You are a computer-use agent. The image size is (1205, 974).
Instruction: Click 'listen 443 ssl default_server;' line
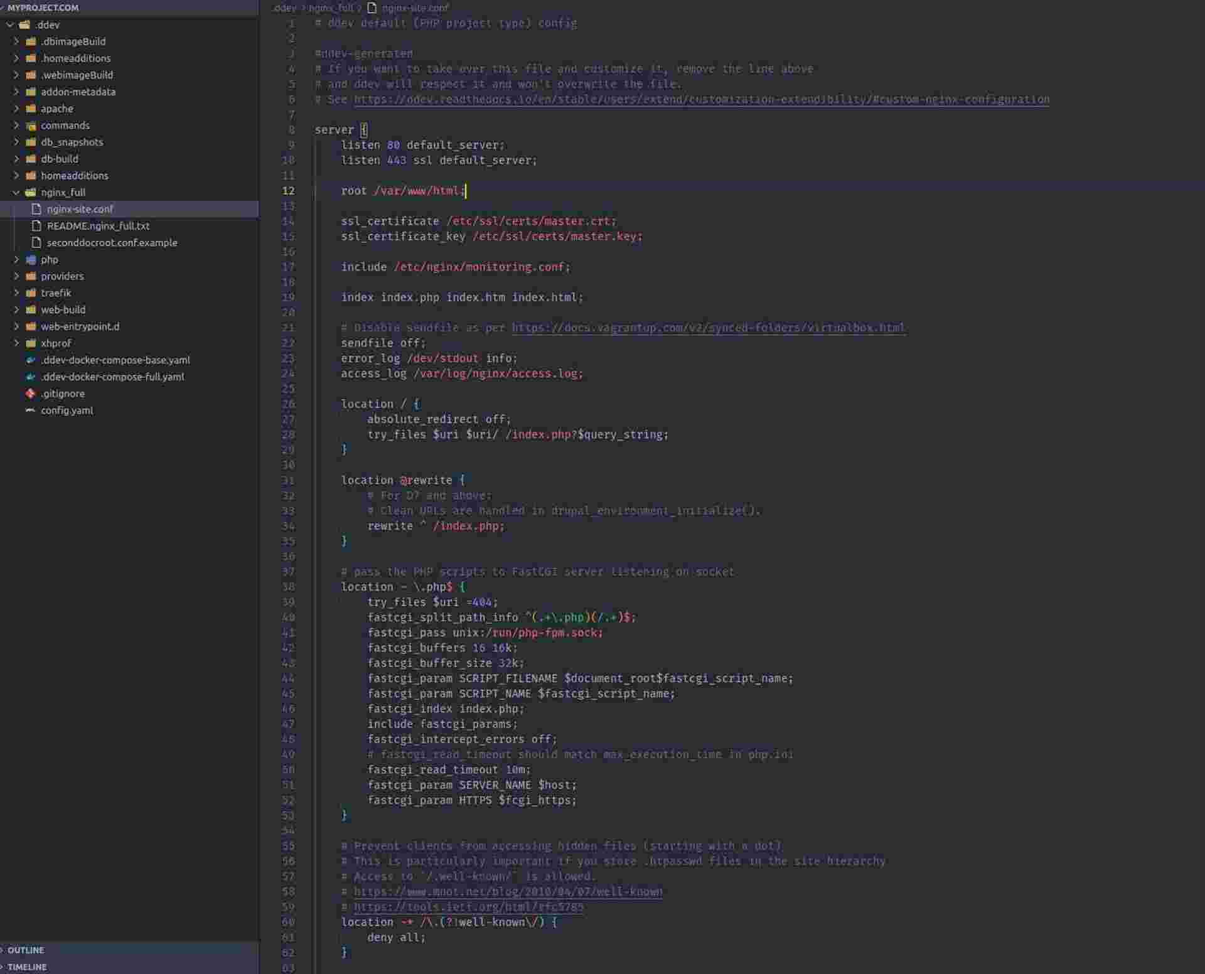tap(439, 161)
